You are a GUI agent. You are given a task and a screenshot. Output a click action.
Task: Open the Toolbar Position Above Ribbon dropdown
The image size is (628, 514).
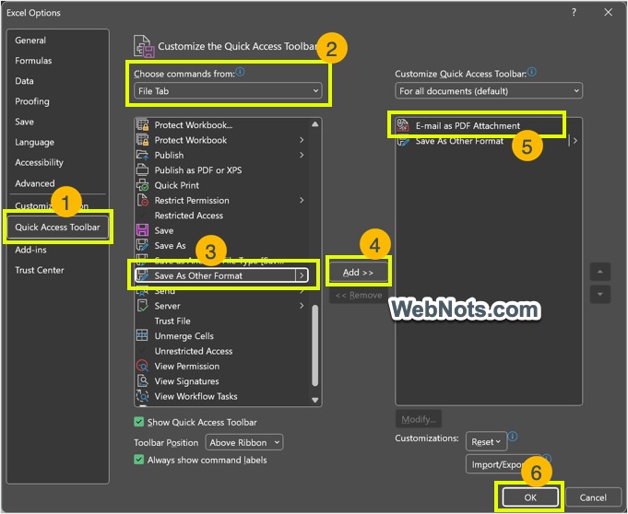click(x=243, y=442)
